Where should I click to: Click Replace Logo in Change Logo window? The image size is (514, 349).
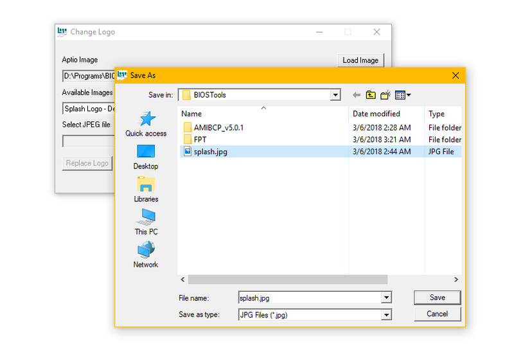(87, 163)
